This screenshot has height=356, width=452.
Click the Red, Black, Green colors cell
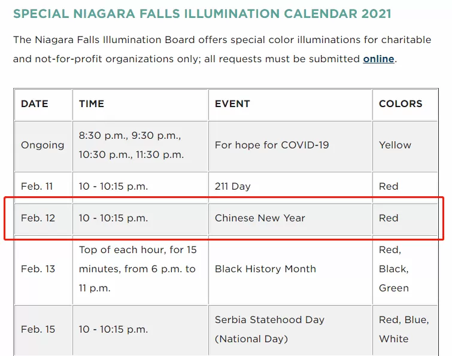pos(405,270)
